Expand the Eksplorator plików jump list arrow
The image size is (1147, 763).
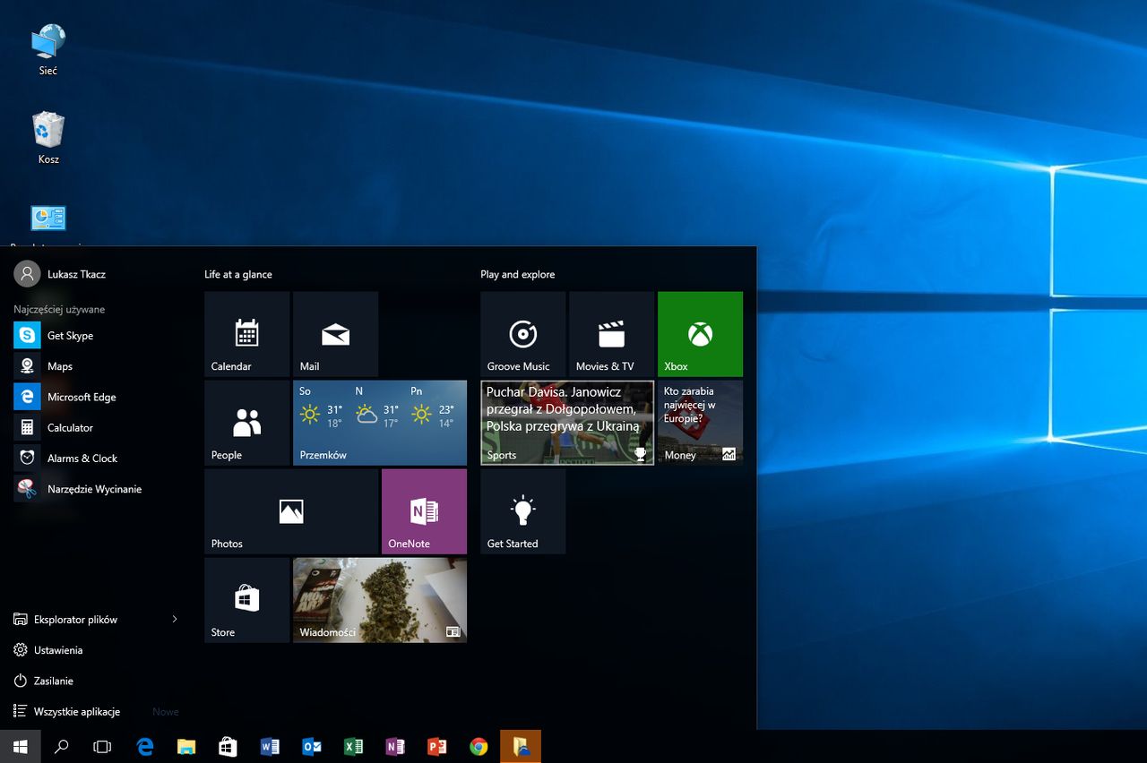pos(175,620)
